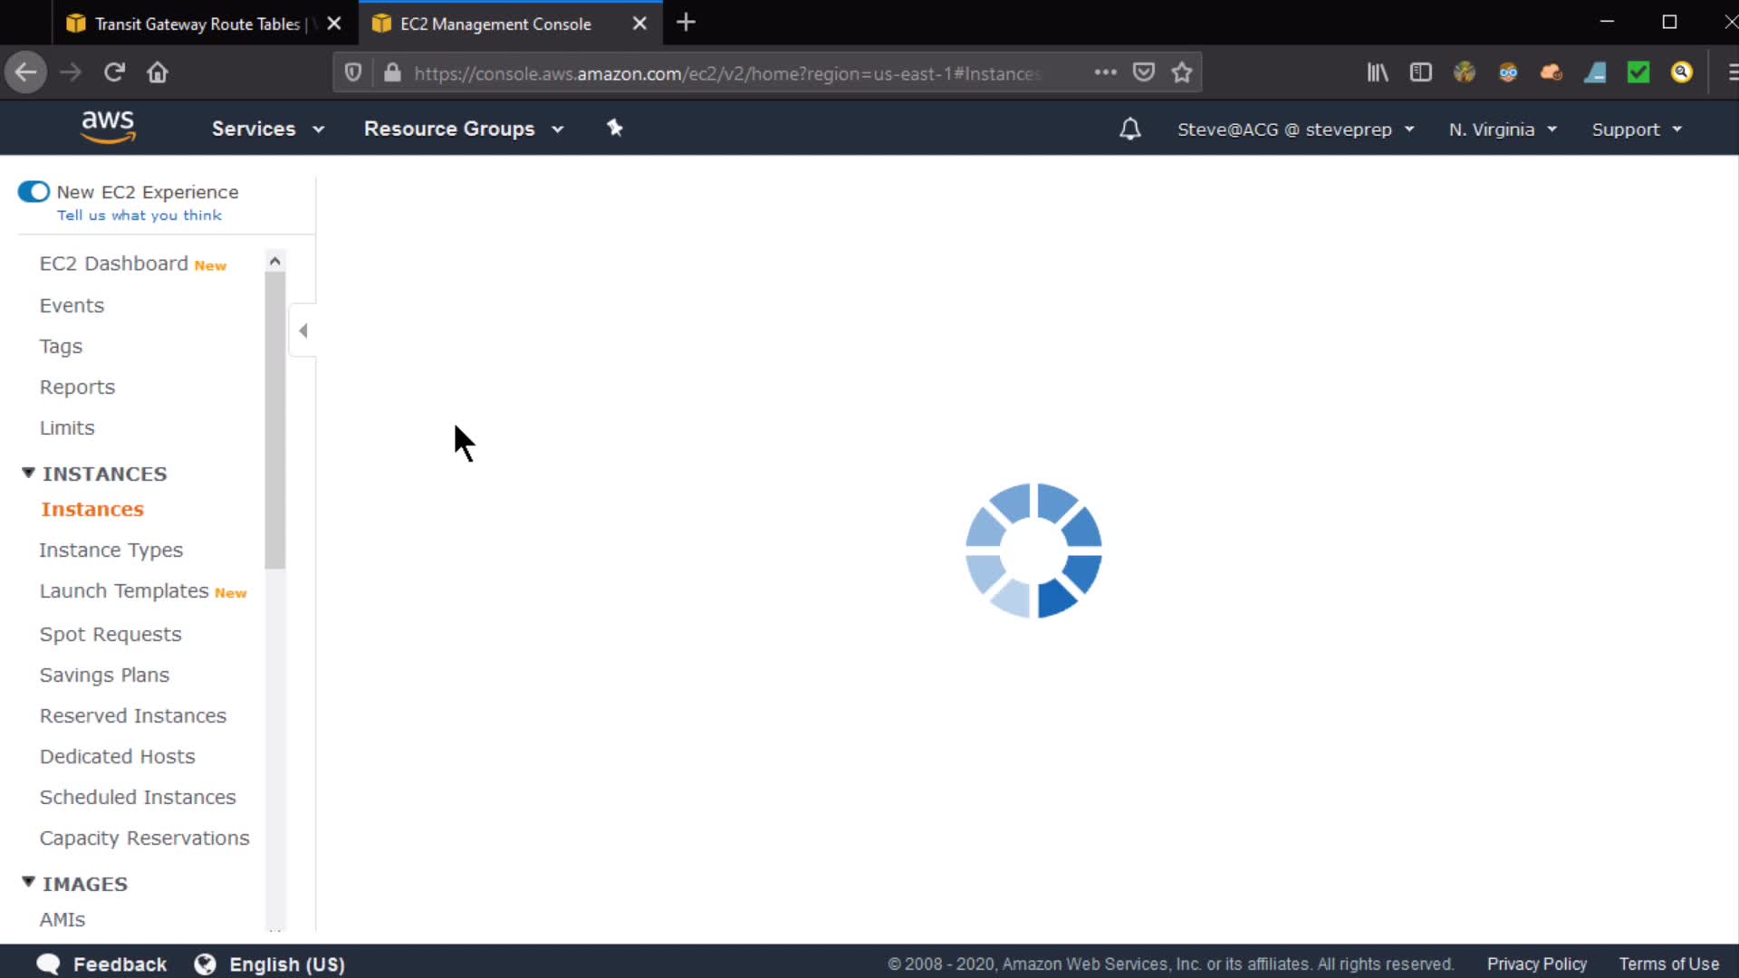
Task: Open the Support menu
Action: [x=1636, y=129]
